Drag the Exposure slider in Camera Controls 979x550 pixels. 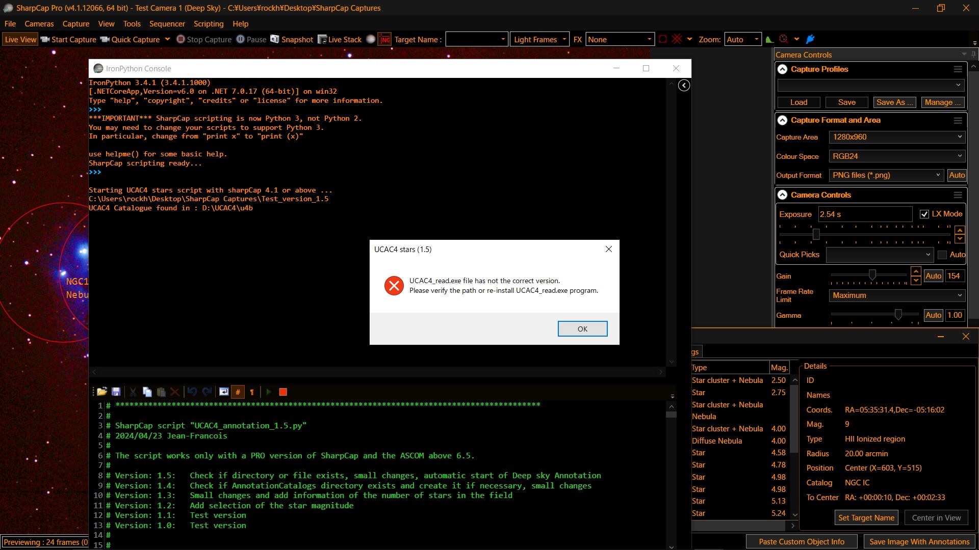816,234
